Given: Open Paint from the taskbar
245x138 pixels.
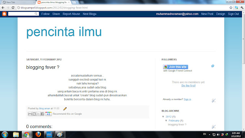Looking at the screenshot, I should (x=60, y=135).
